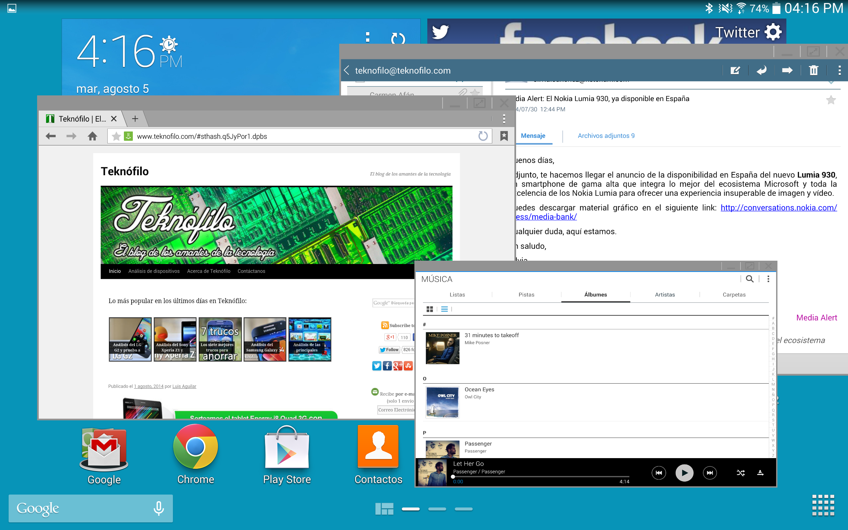Open the Play Store app
The width and height of the screenshot is (848, 530).
(287, 455)
